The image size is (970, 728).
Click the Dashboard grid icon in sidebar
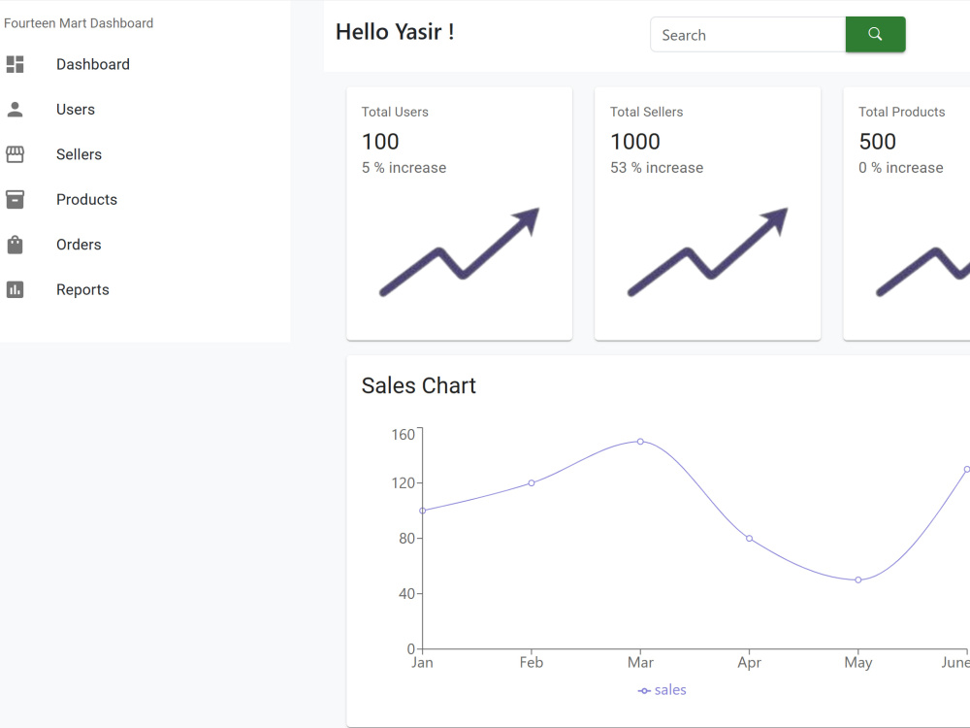[15, 64]
